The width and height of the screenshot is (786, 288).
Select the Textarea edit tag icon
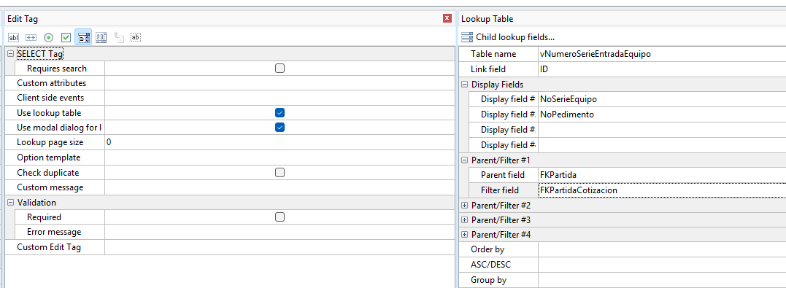tap(101, 38)
